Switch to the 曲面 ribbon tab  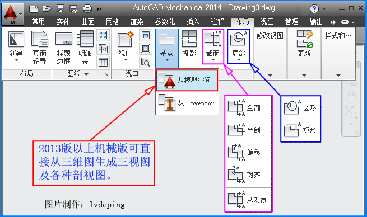(88, 22)
